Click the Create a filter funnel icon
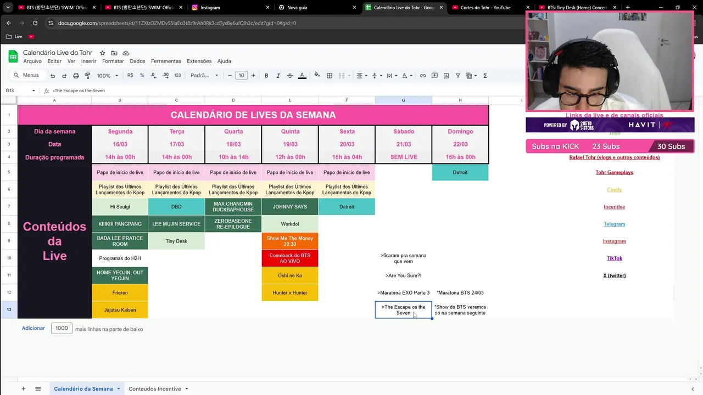703x395 pixels. 457,76
